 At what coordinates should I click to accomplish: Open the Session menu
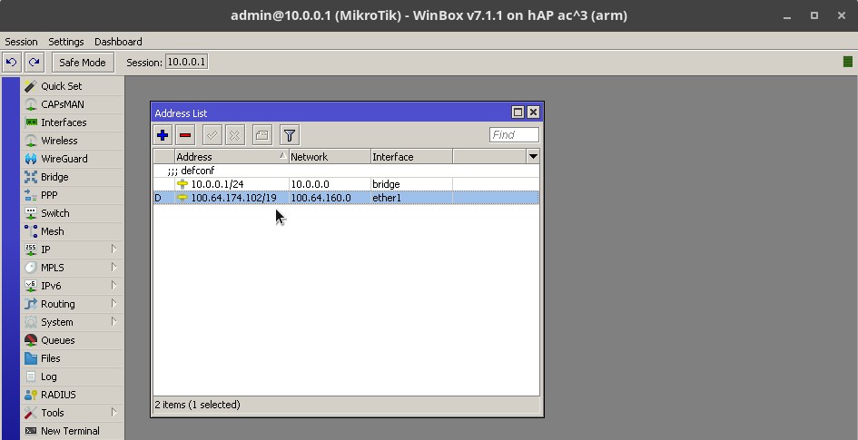point(22,42)
